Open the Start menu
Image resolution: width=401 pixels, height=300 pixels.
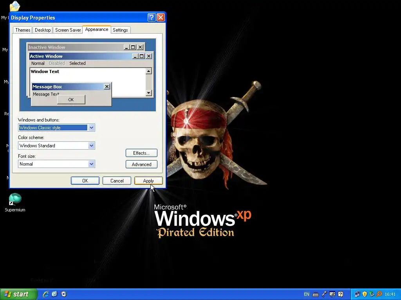[x=19, y=294]
